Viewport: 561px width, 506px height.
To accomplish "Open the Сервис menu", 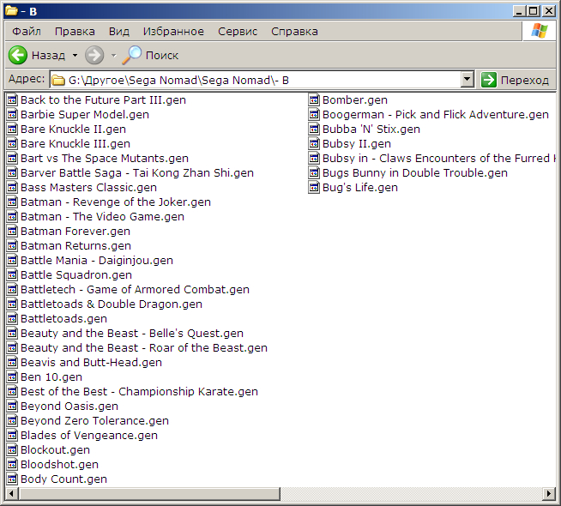I will coord(238,32).
